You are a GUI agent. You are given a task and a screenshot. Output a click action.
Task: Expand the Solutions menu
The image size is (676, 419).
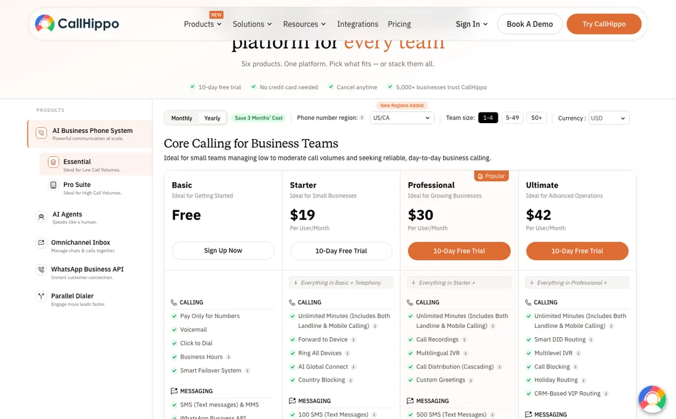tap(252, 24)
